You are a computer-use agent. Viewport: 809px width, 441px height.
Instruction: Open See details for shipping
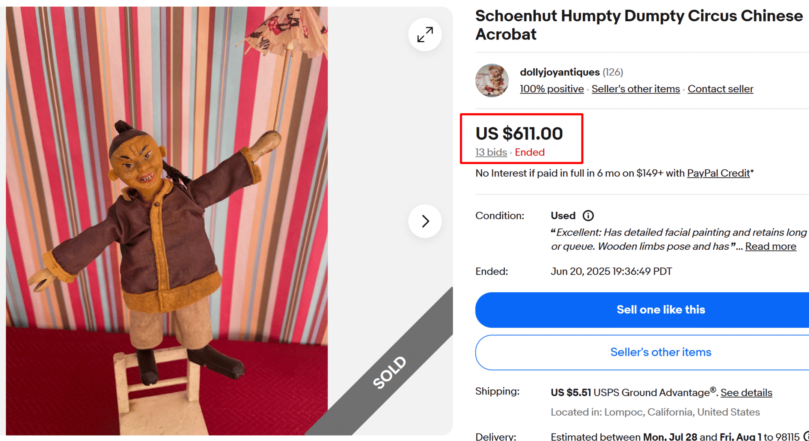pos(746,393)
